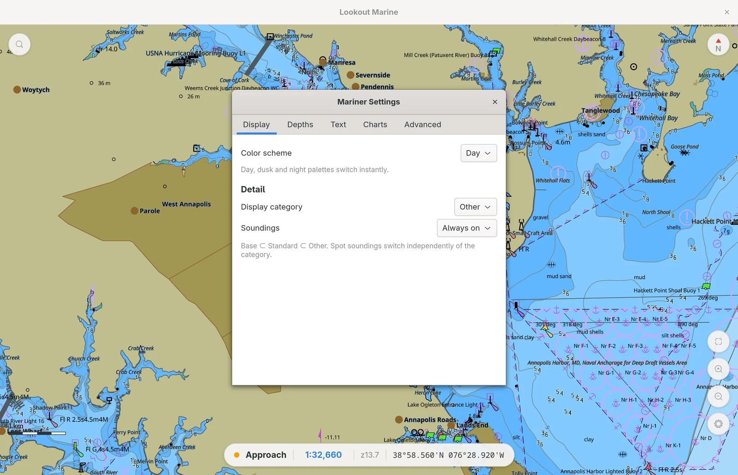Viewport: 738px width, 475px height.
Task: Click the 1:32,660 scale readout
Action: [323, 455]
